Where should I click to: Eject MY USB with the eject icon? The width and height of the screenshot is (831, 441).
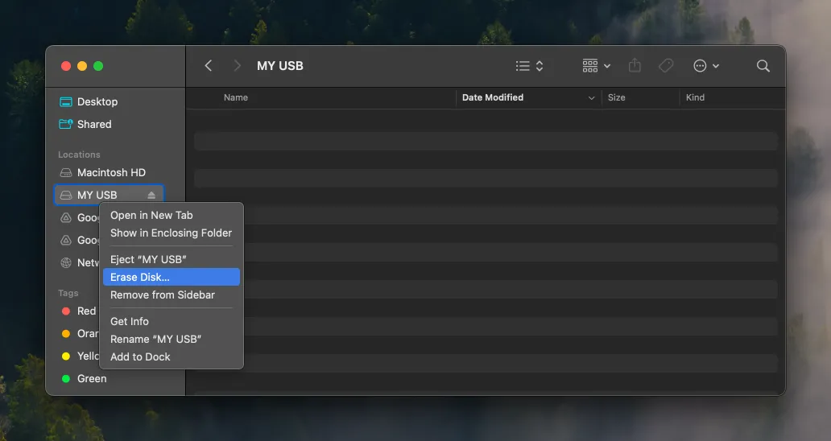pyautogui.click(x=151, y=195)
